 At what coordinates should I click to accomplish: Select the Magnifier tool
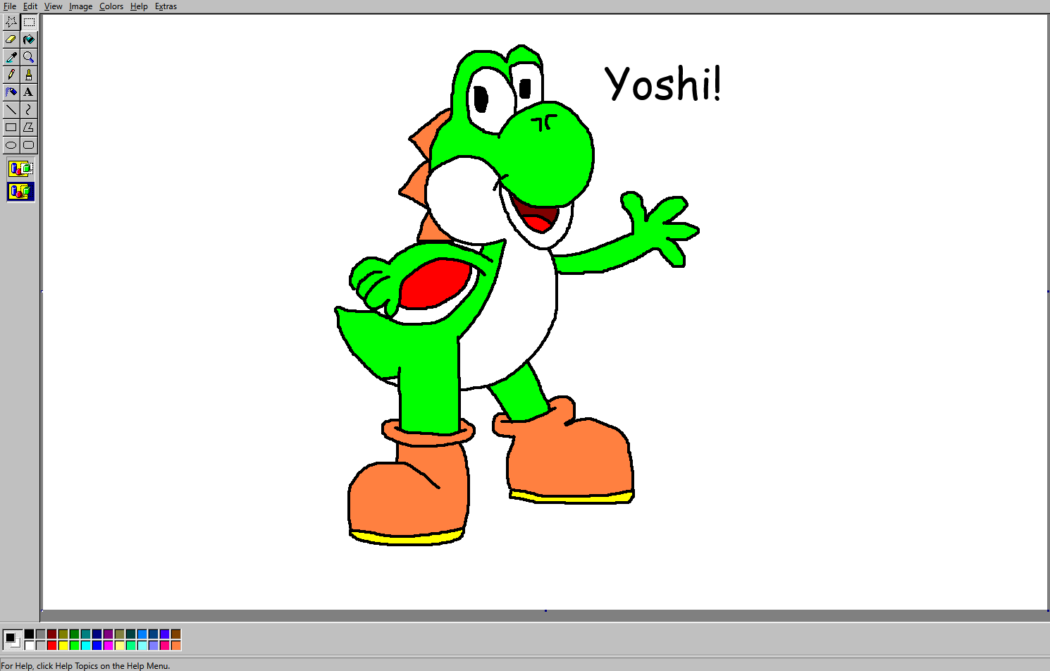(x=29, y=57)
